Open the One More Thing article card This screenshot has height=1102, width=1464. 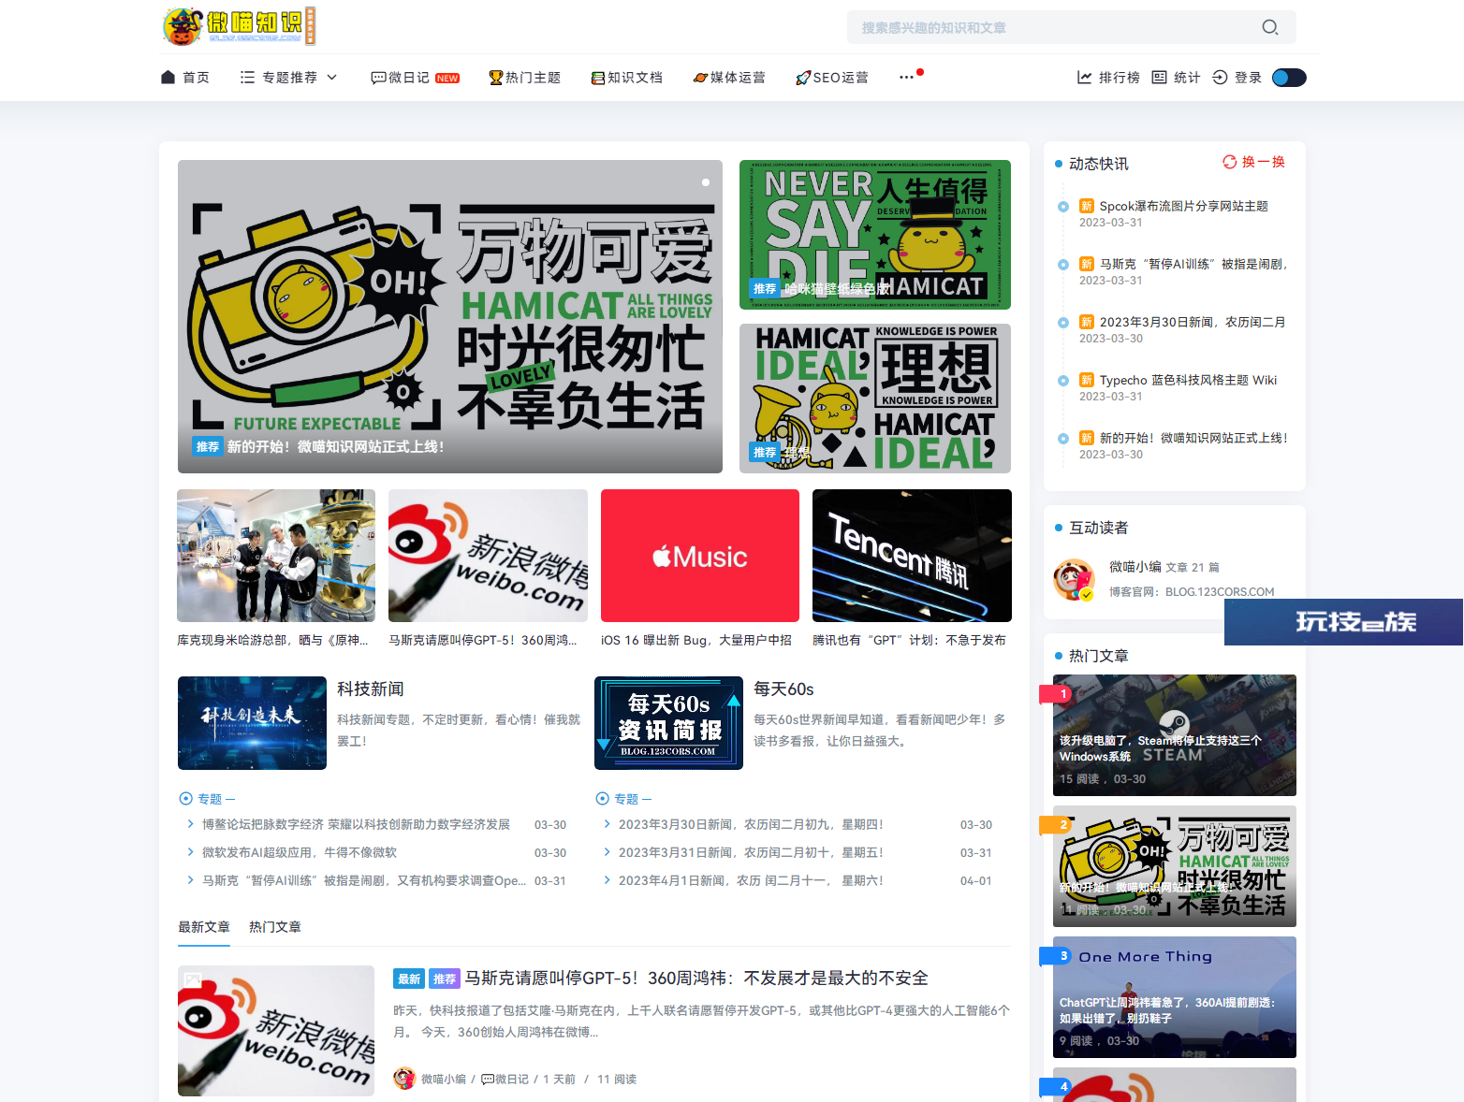coord(1175,997)
